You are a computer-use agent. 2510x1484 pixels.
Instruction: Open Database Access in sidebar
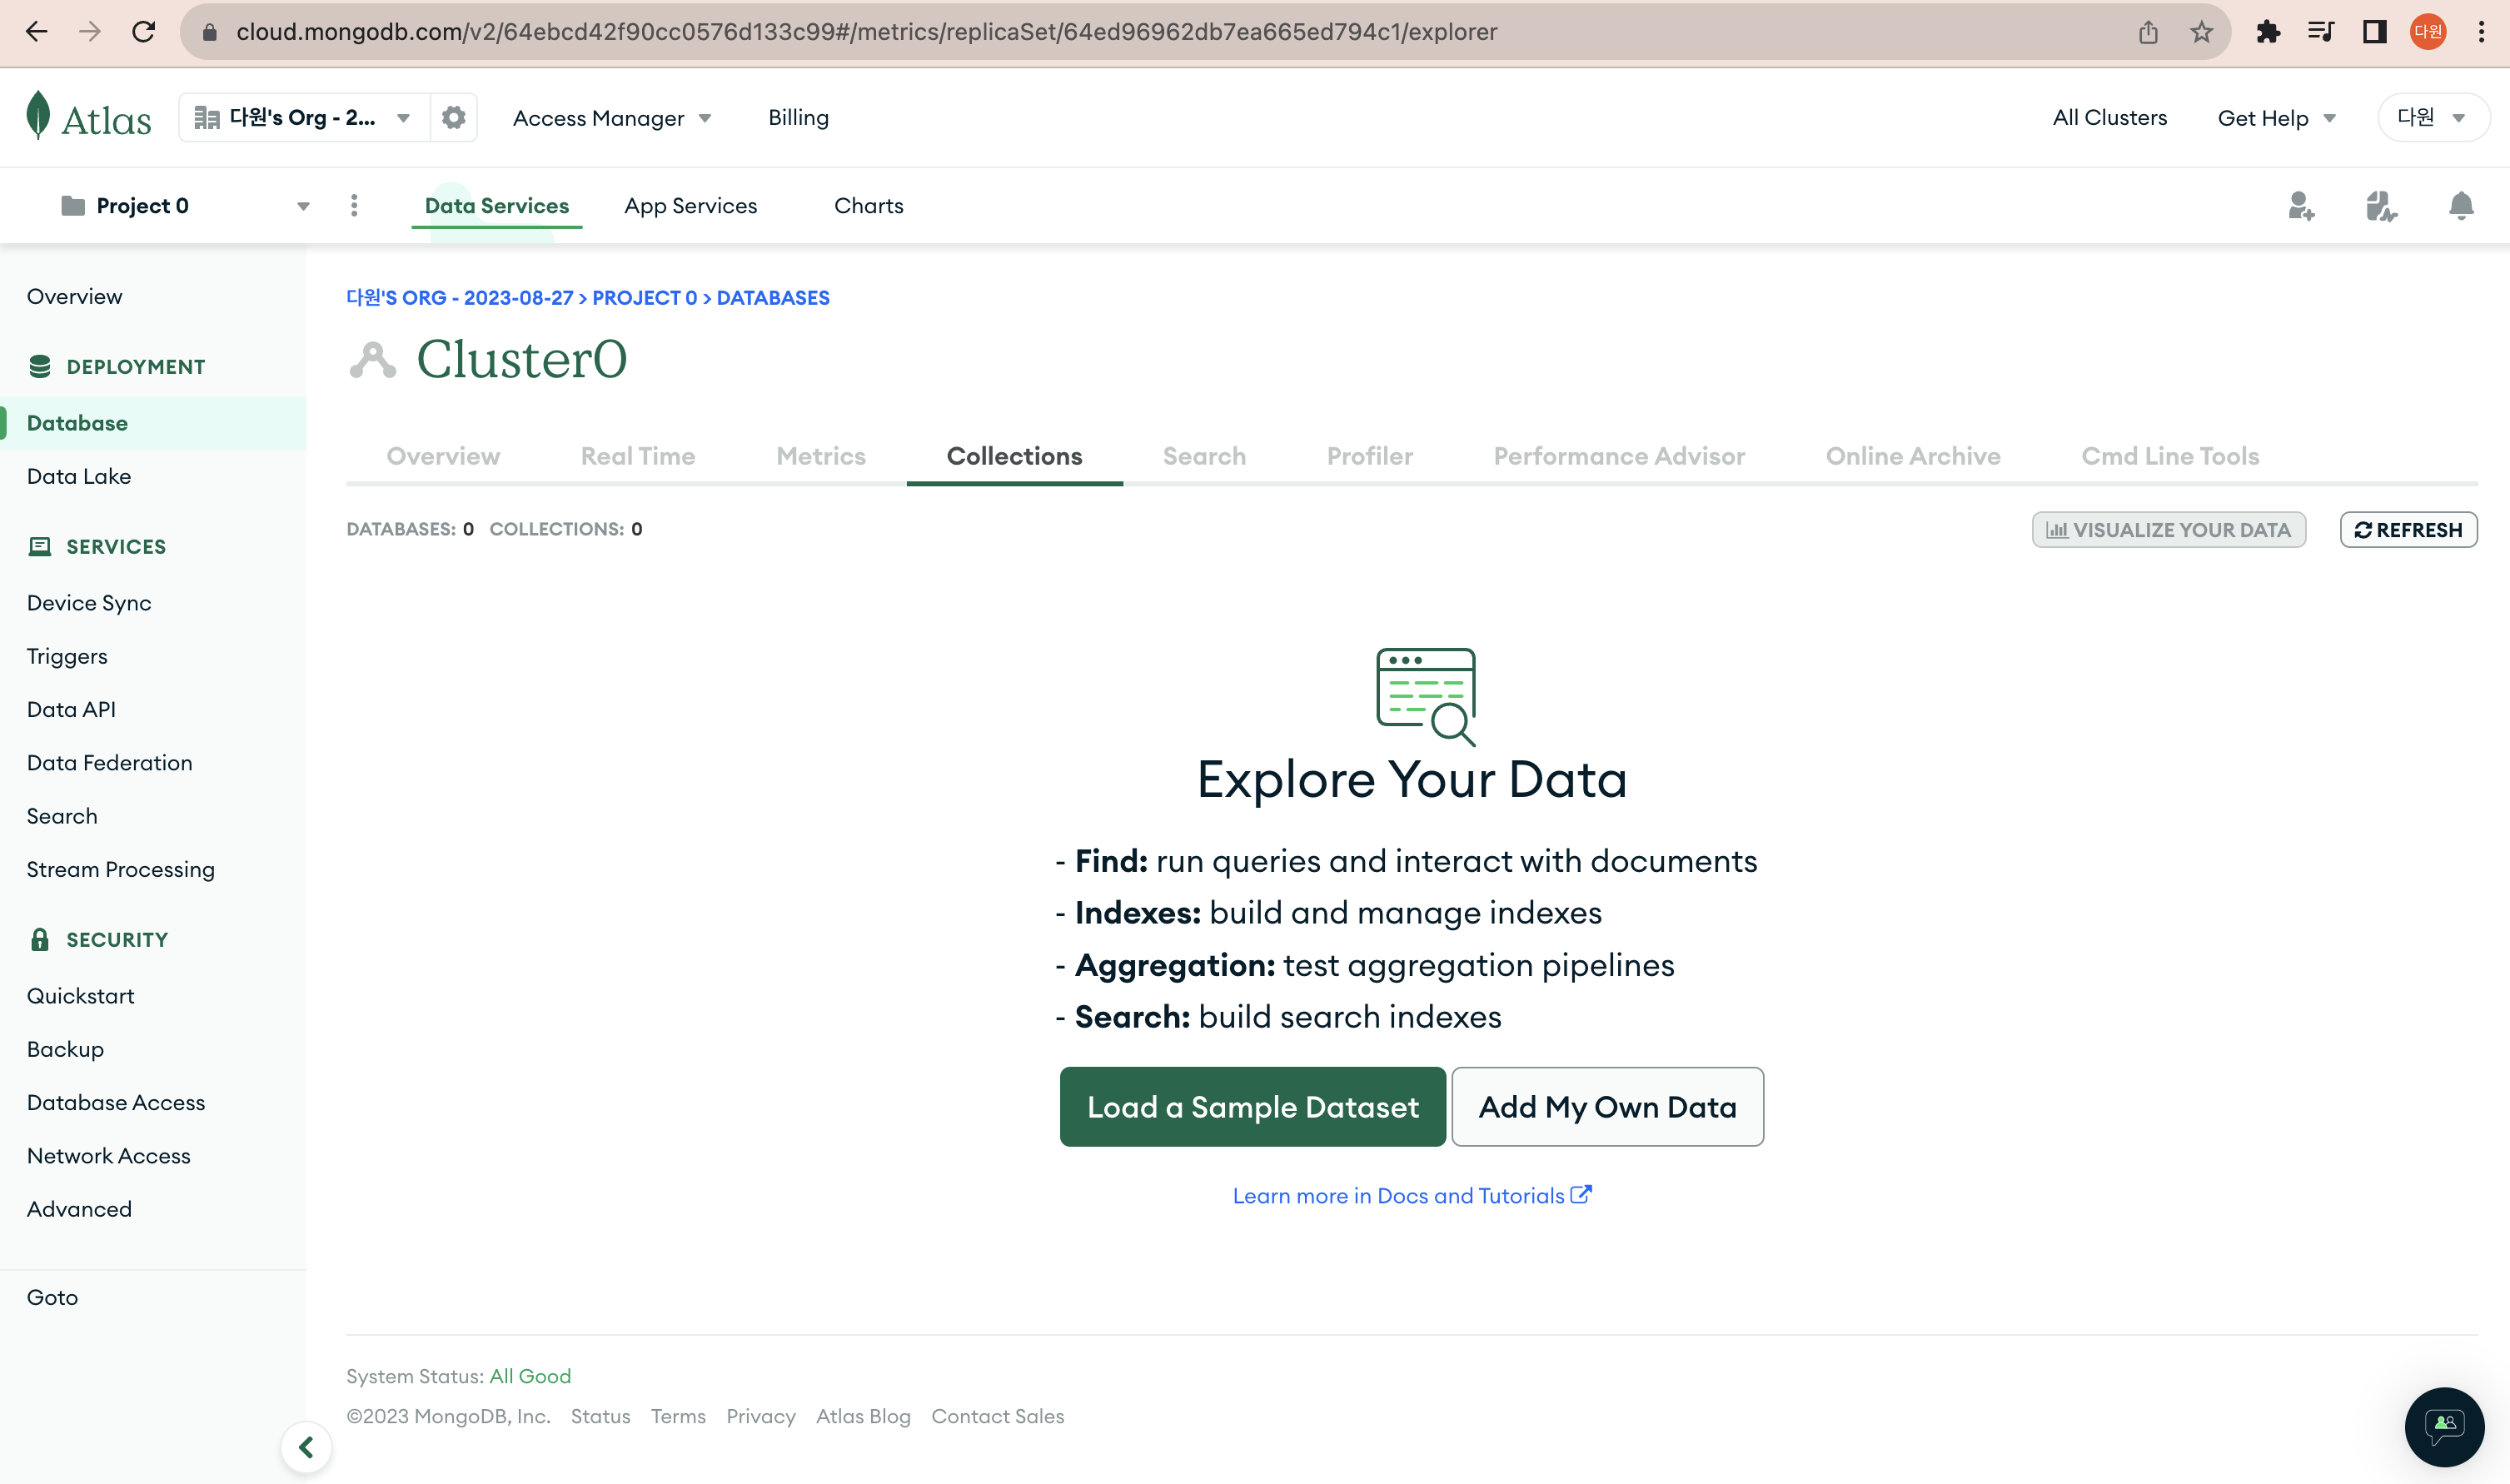[116, 1103]
